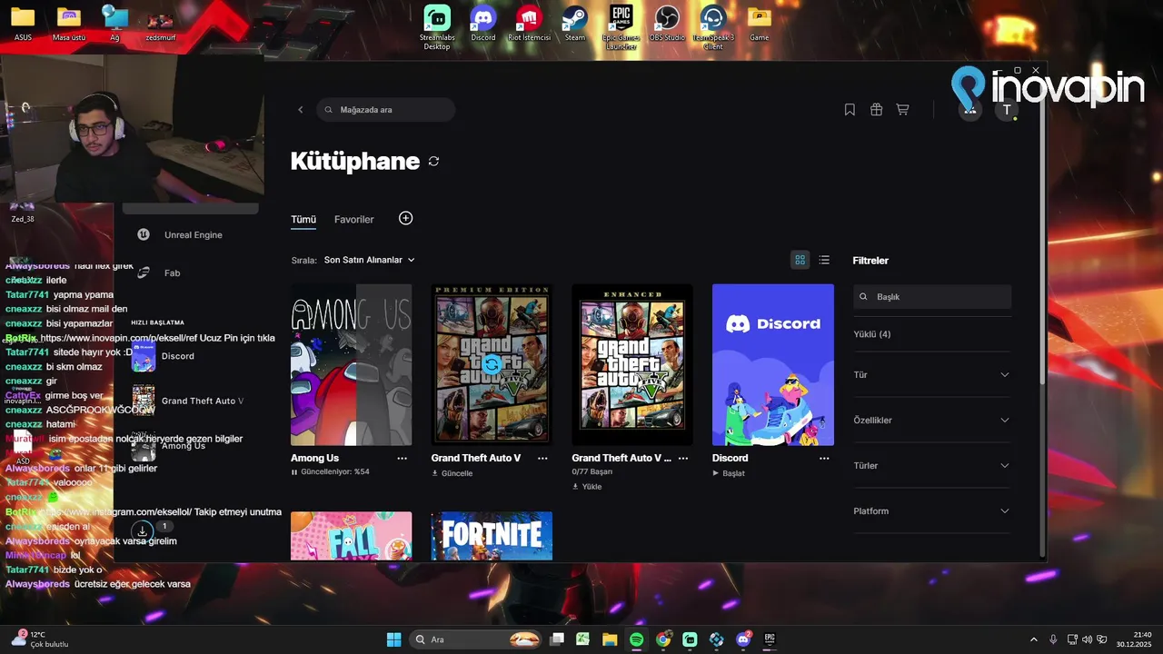The height and width of the screenshot is (654, 1163).
Task: Expand the Türler filter section
Action: (x=932, y=465)
